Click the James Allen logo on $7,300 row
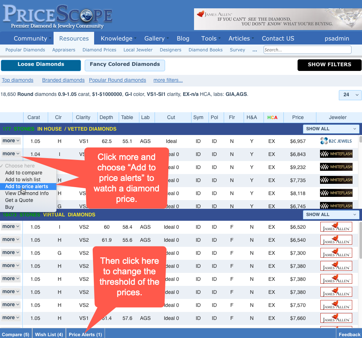Viewport: 362px width, 338px height. tap(336, 253)
